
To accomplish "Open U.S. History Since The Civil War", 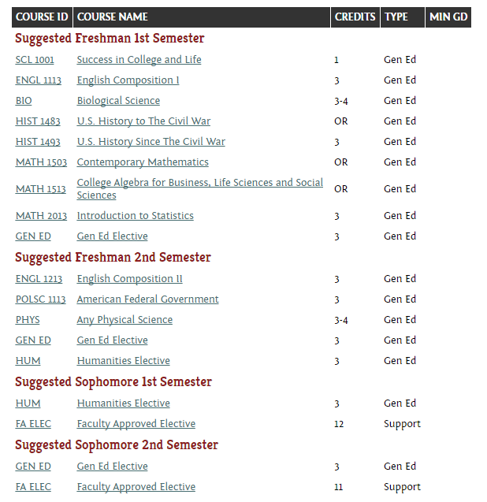I will 151,142.
